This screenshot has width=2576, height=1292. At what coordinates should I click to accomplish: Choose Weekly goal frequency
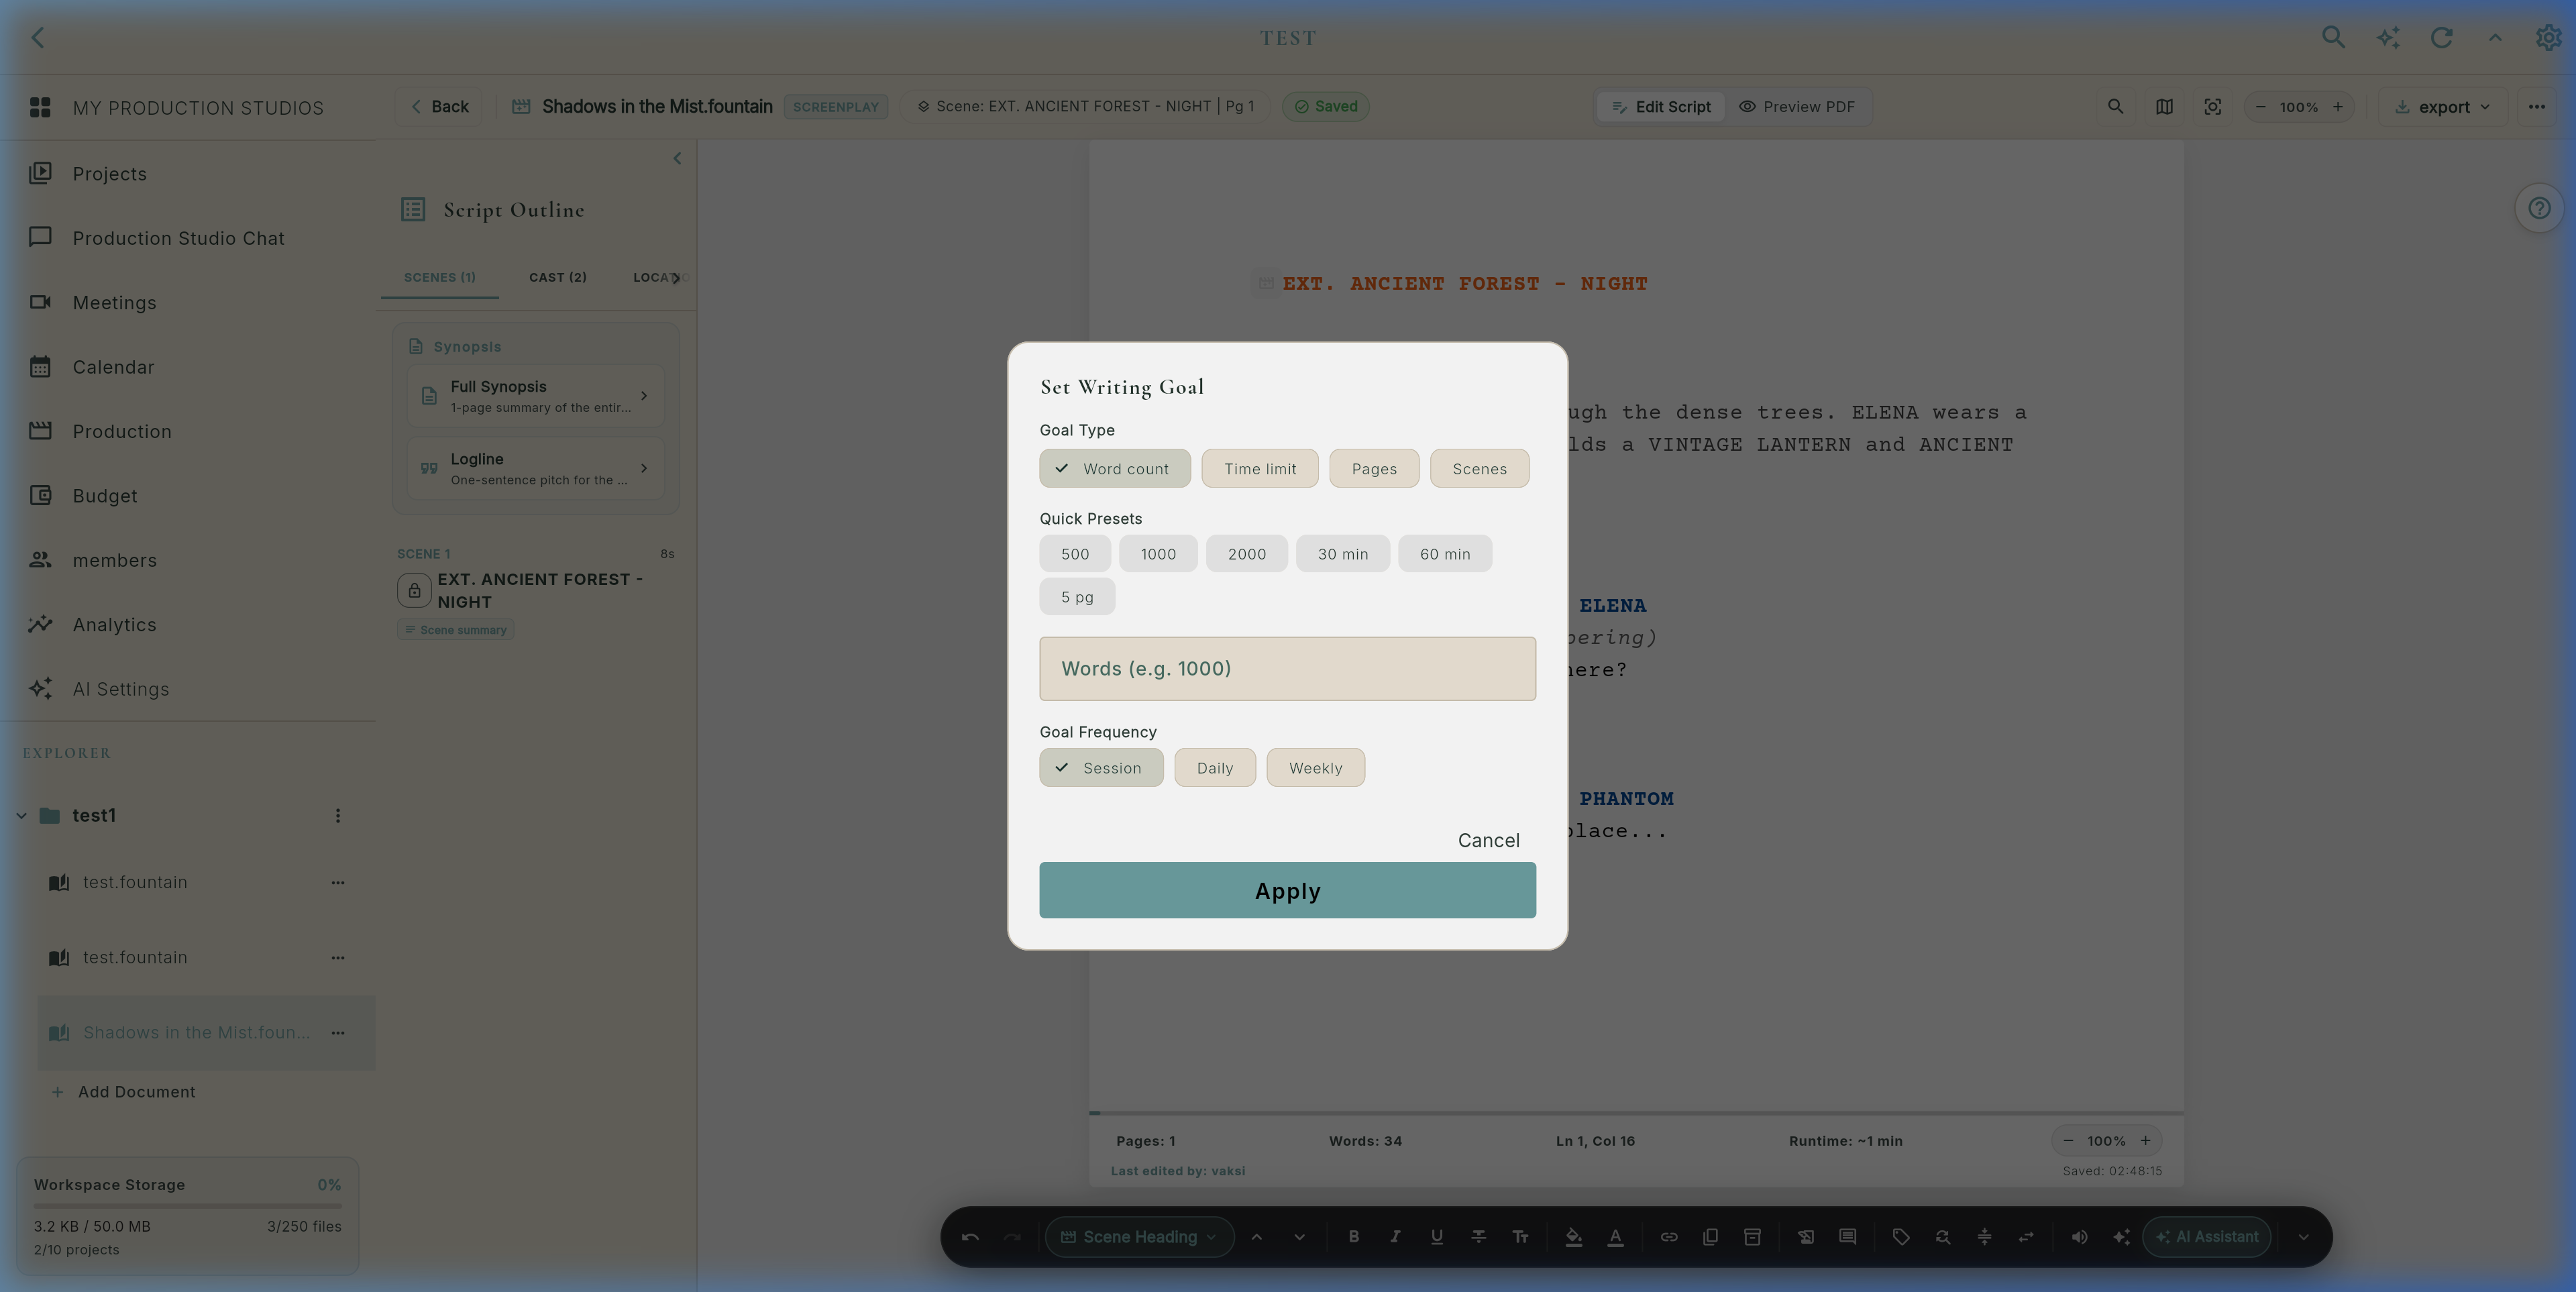(1315, 768)
